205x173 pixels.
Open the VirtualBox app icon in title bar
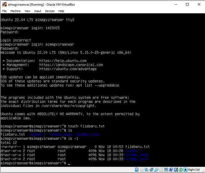point(4,4)
